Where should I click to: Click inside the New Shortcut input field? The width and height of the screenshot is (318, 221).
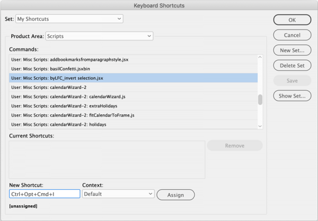click(45, 194)
